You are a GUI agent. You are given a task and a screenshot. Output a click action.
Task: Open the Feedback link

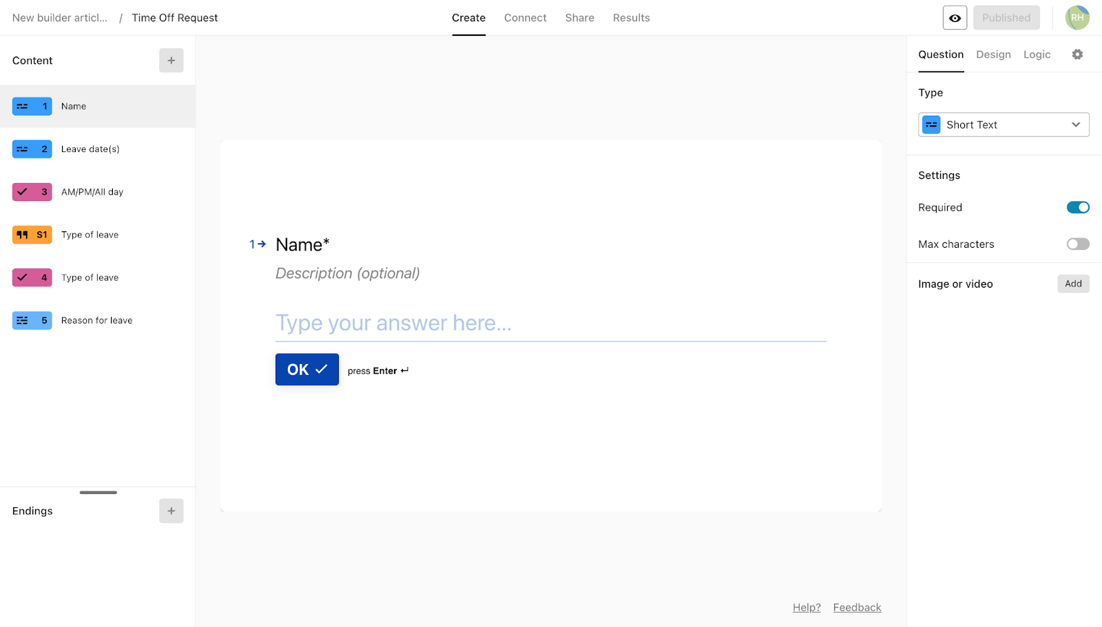(x=857, y=607)
